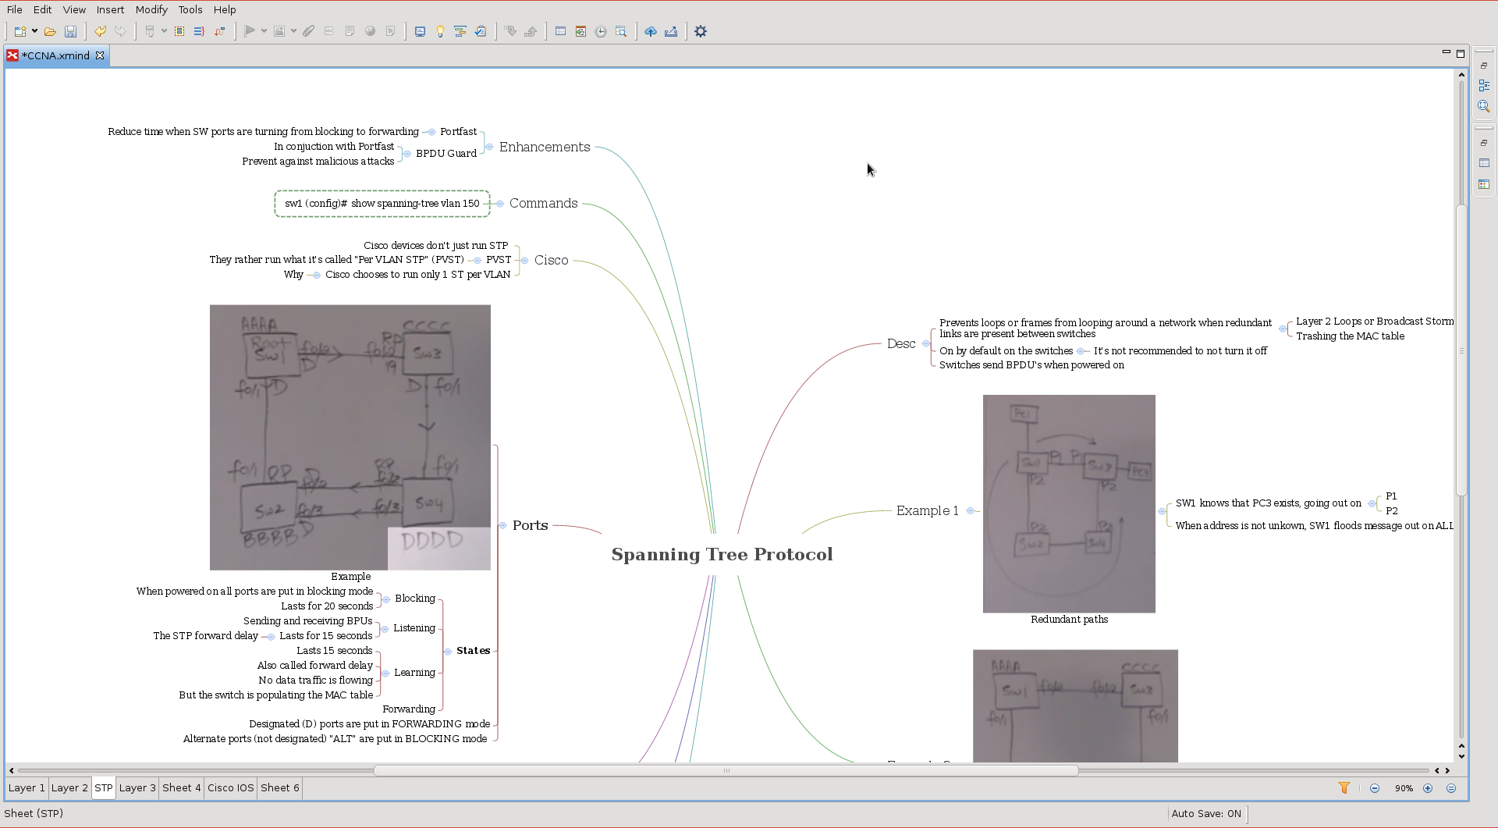Open the play/drill-down dropdown arrow
The height and width of the screenshot is (828, 1498).
pos(264,31)
